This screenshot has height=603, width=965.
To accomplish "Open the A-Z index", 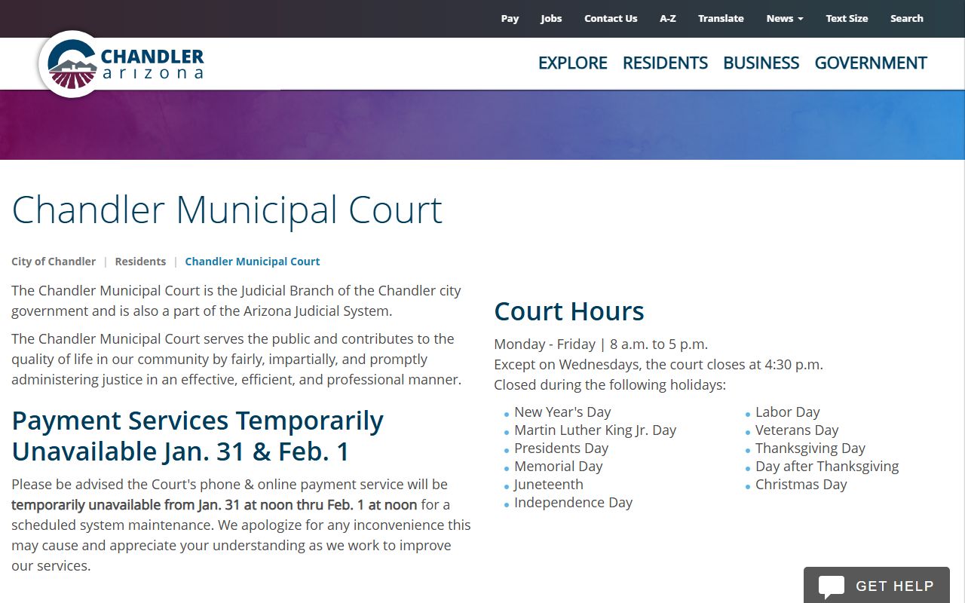I will click(668, 18).
